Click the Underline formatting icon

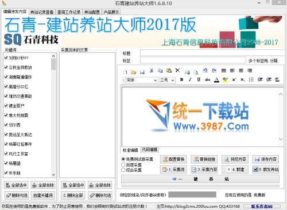[x=199, y=80]
